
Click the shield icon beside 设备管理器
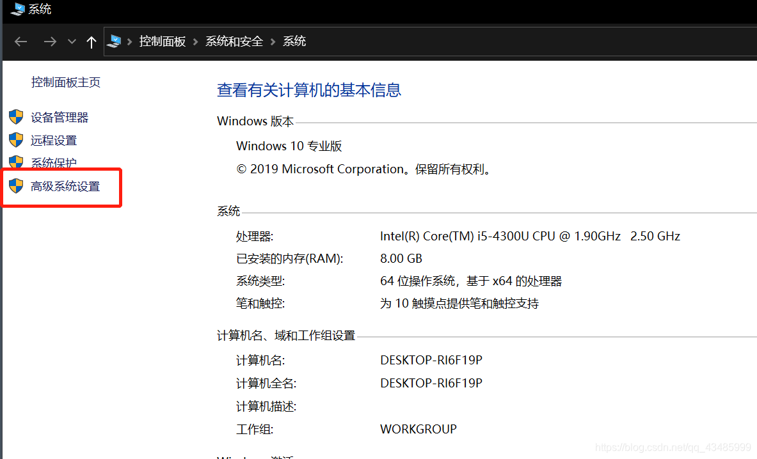pyautogui.click(x=16, y=117)
